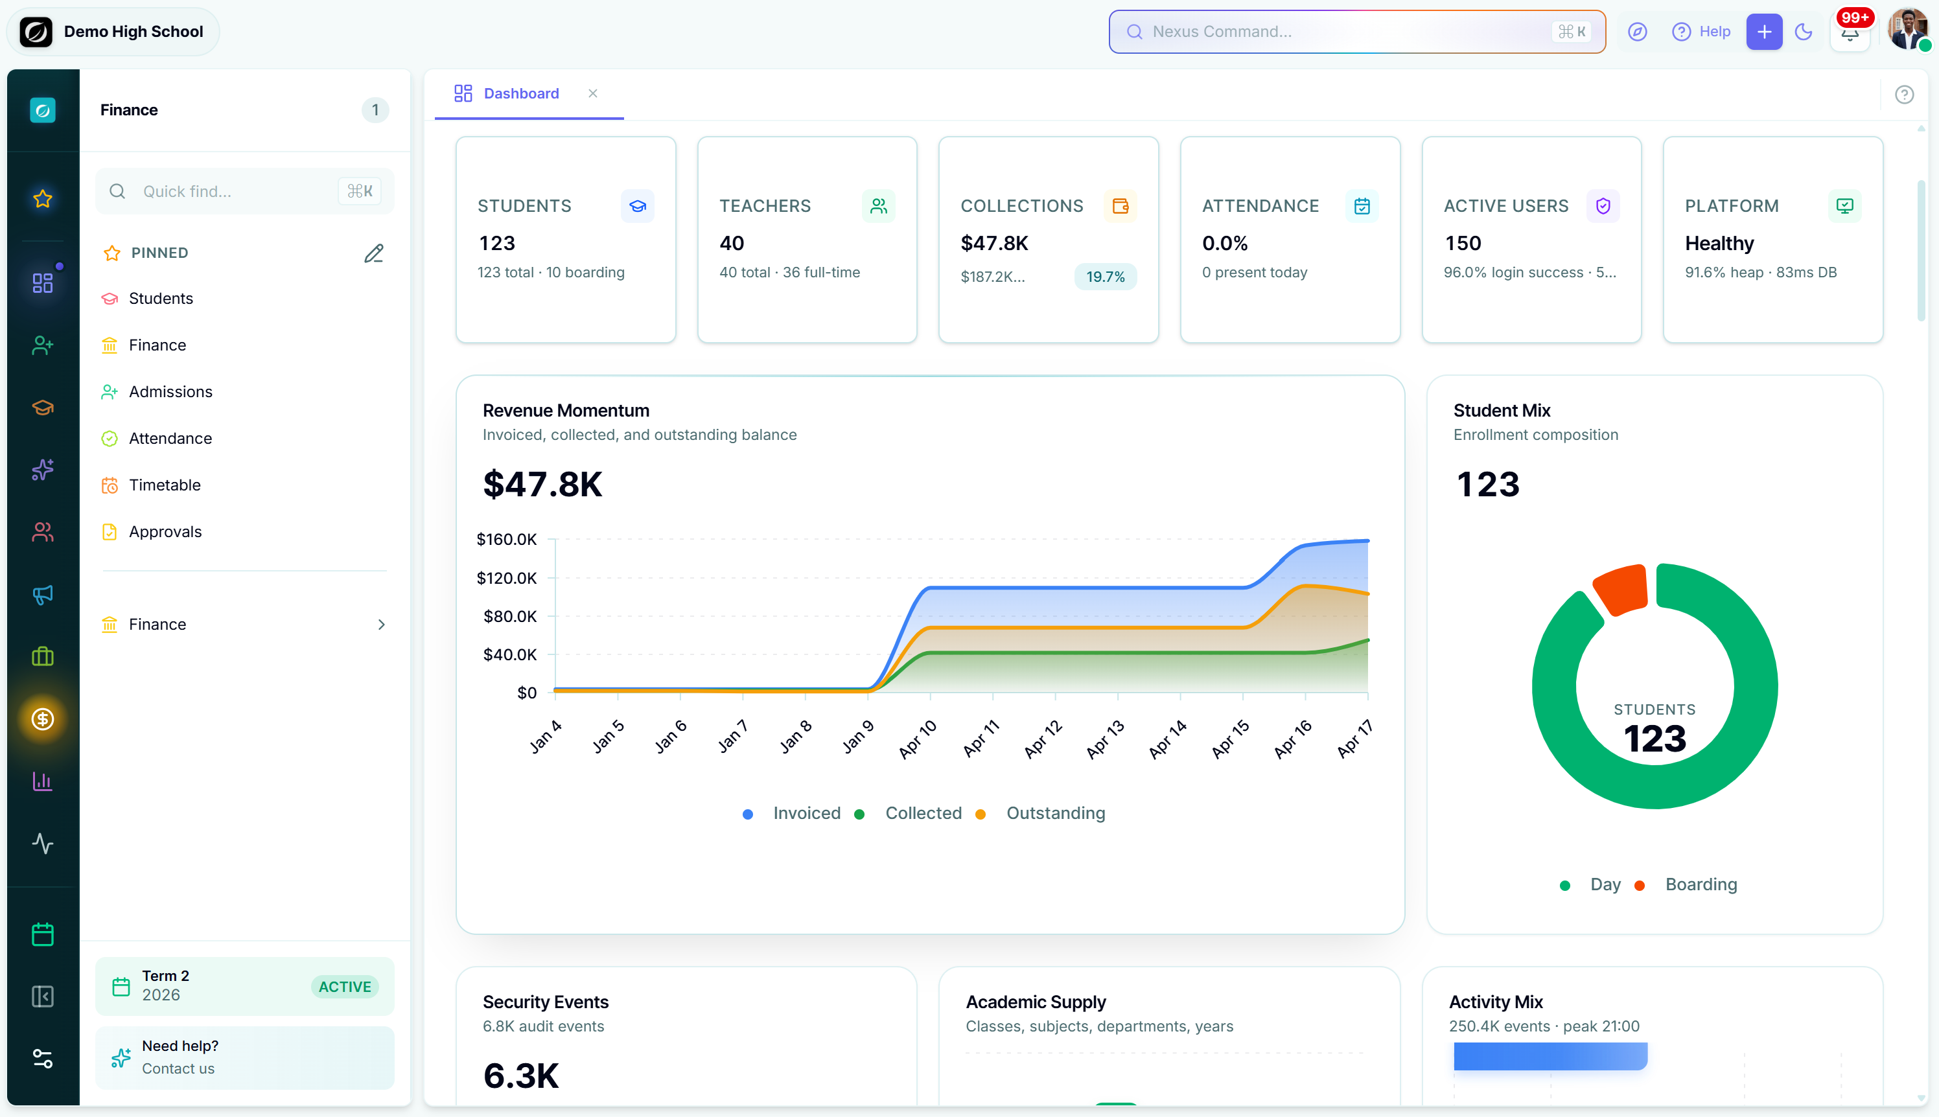Open the compass explore icon in the top bar
The width and height of the screenshot is (1939, 1117).
[1638, 32]
